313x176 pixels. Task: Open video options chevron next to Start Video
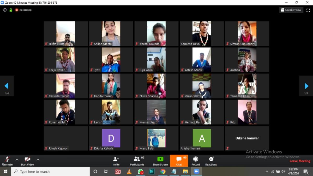pos(38,160)
